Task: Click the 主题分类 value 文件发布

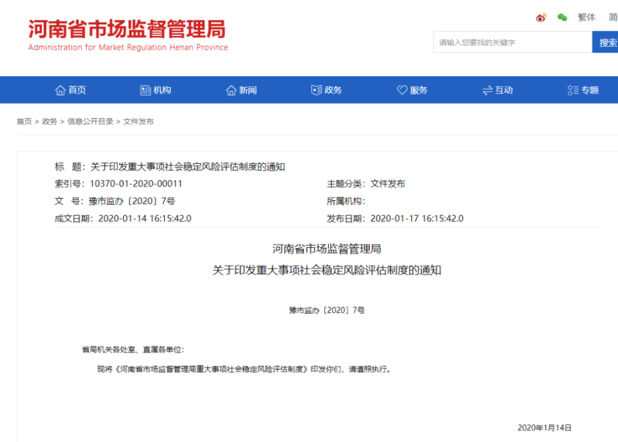Action: (388, 184)
